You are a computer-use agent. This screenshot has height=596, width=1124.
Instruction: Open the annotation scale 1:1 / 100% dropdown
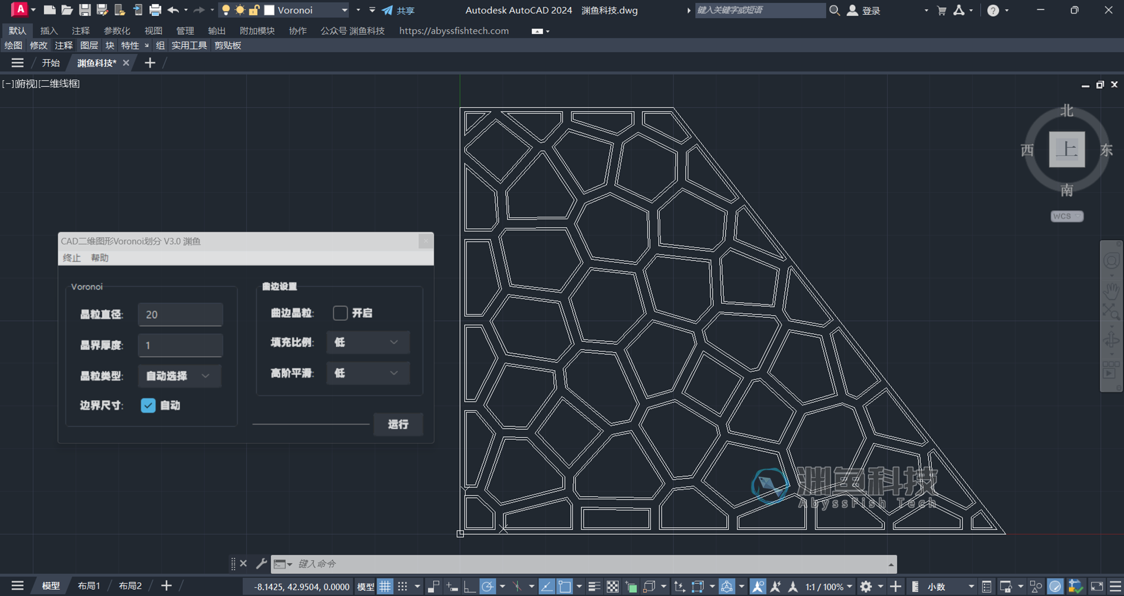tap(829, 586)
